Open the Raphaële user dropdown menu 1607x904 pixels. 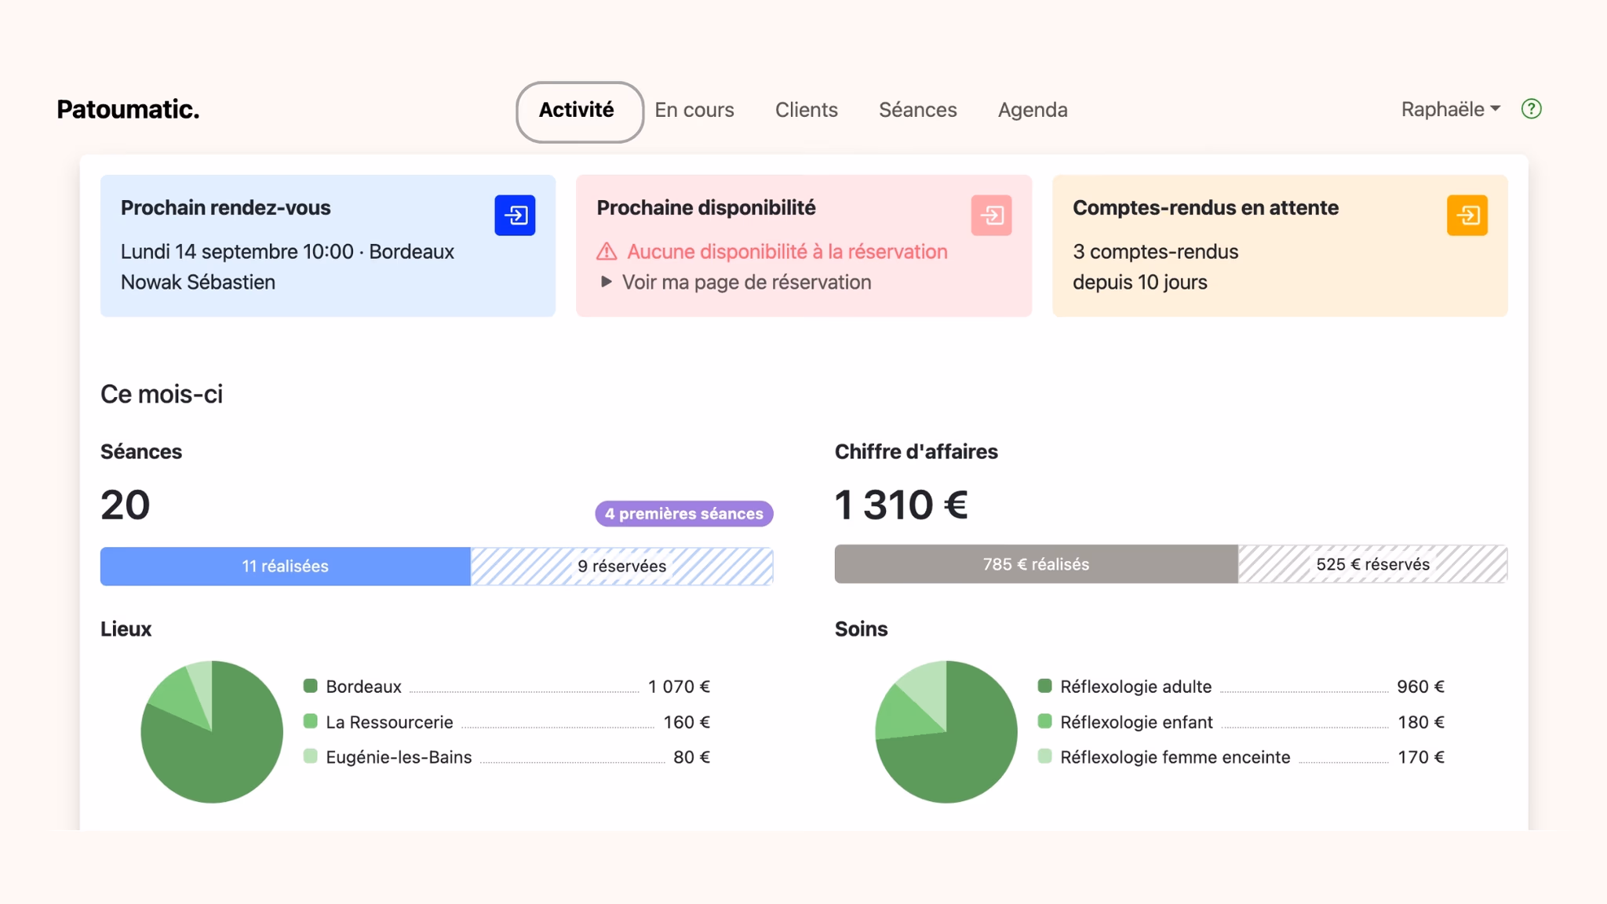pos(1451,109)
